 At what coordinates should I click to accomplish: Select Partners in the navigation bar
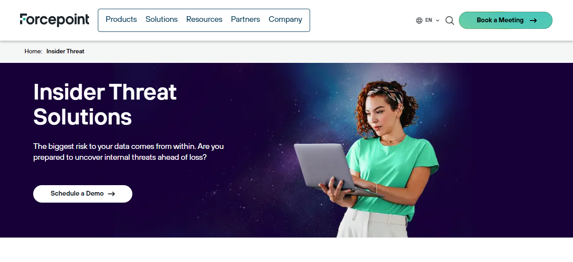click(245, 20)
